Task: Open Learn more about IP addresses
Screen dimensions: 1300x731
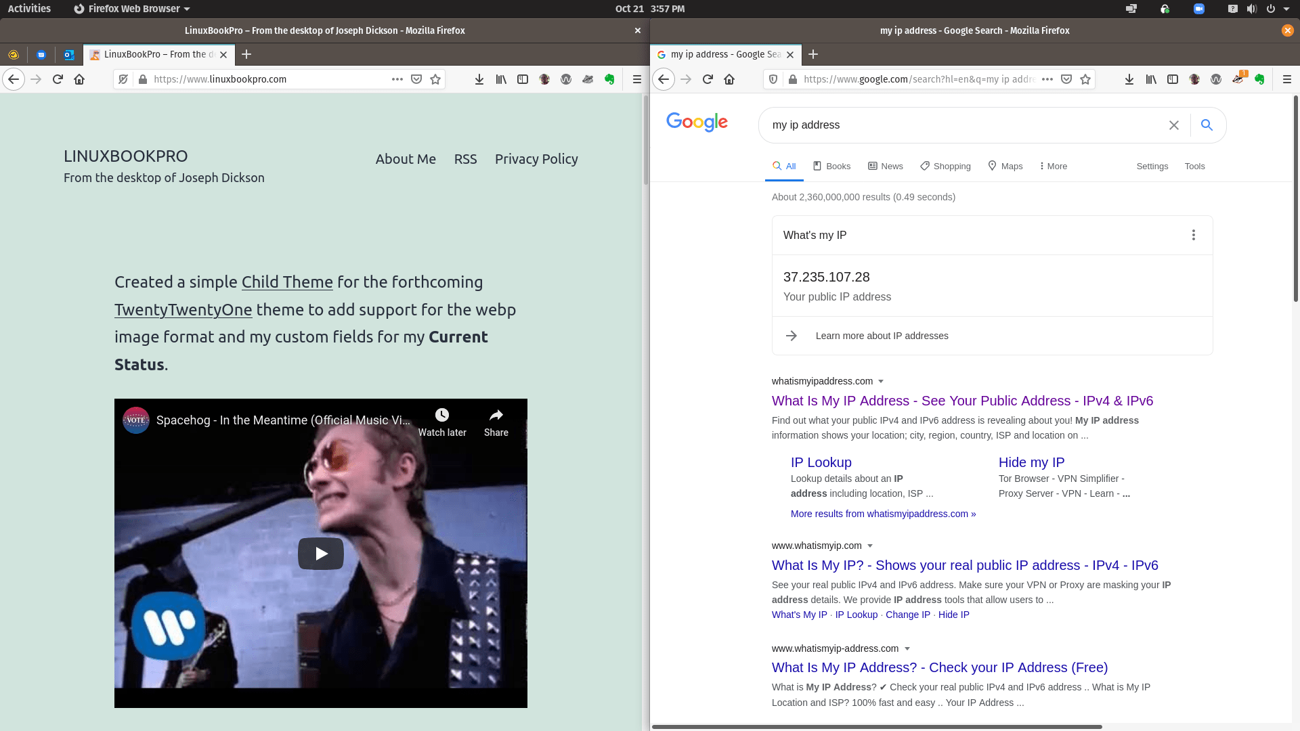Action: click(882, 336)
